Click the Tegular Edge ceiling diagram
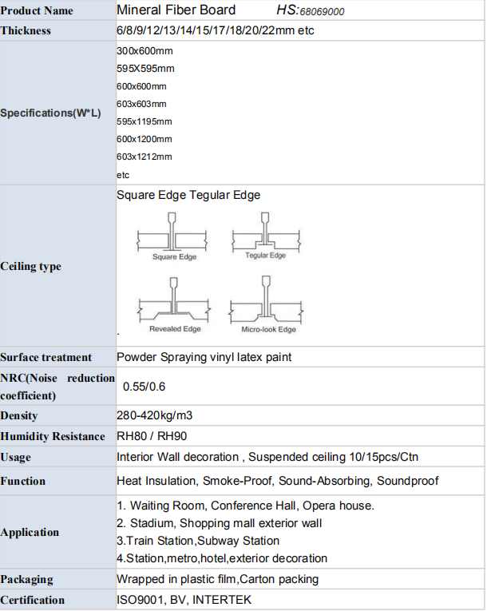 point(266,236)
